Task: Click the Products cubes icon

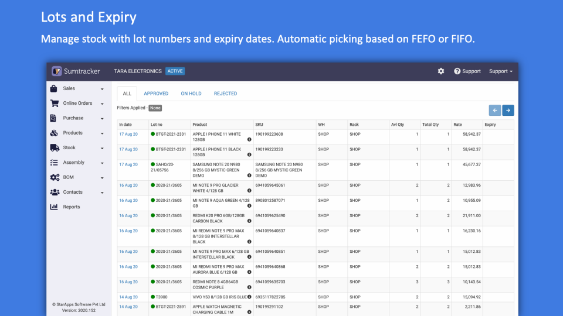Action: [x=54, y=133]
